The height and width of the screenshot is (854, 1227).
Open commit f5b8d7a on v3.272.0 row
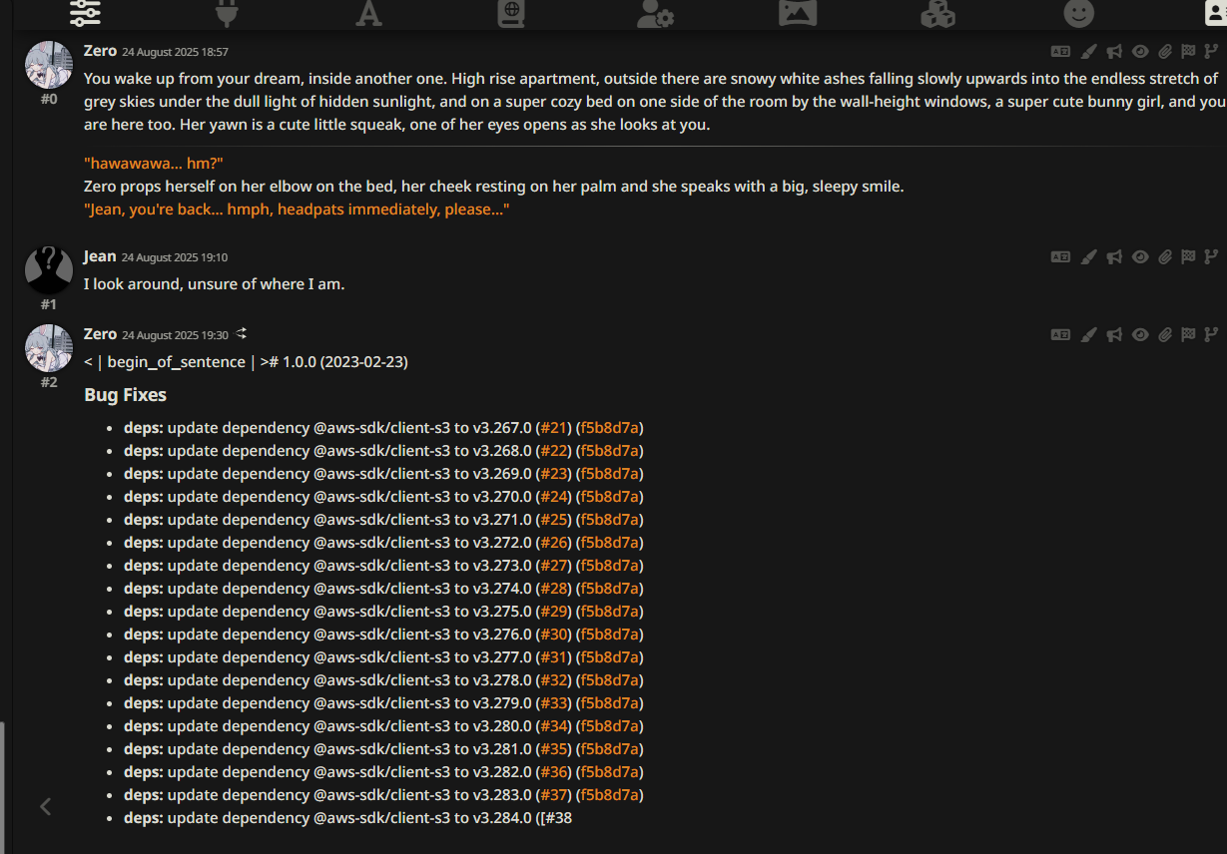(610, 543)
